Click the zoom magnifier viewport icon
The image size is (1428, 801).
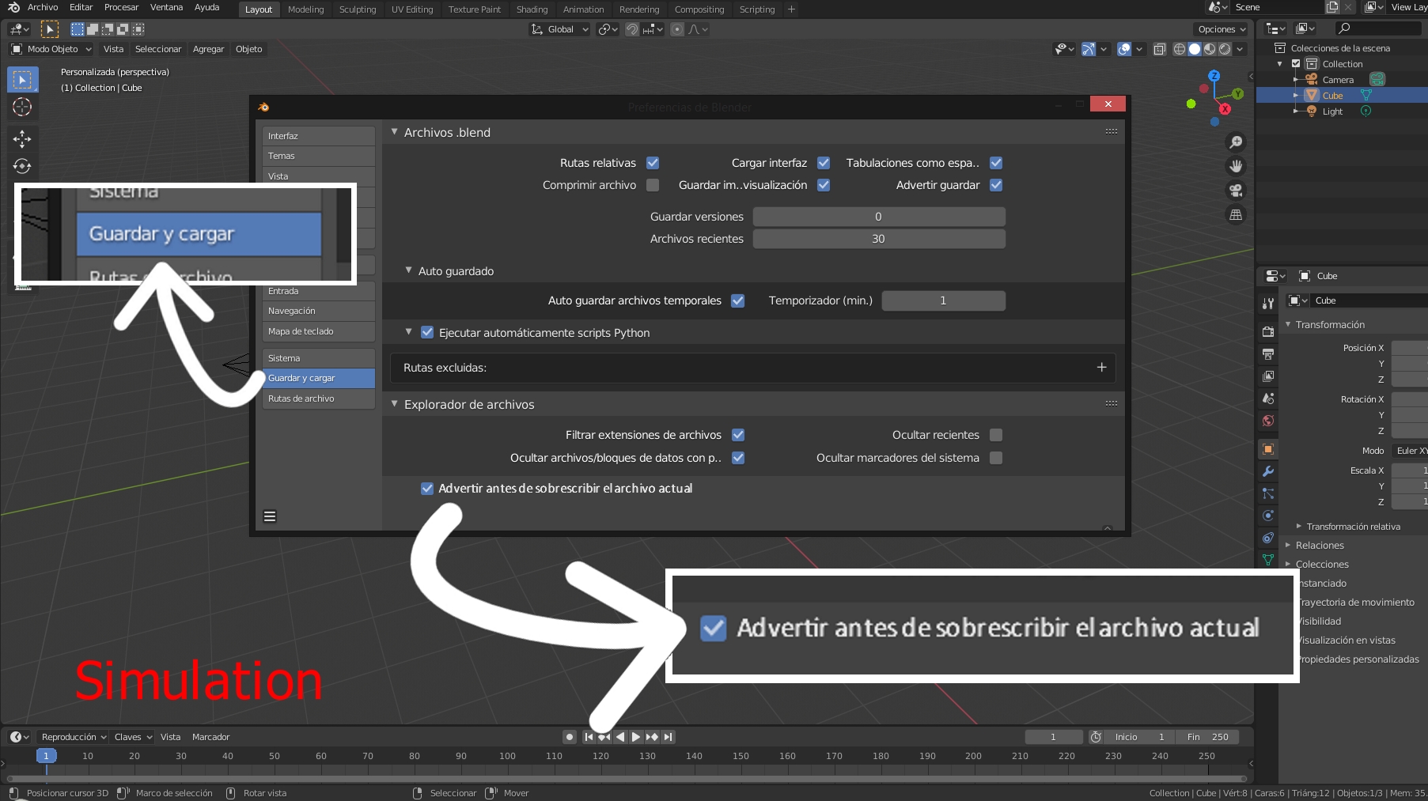click(x=1235, y=142)
